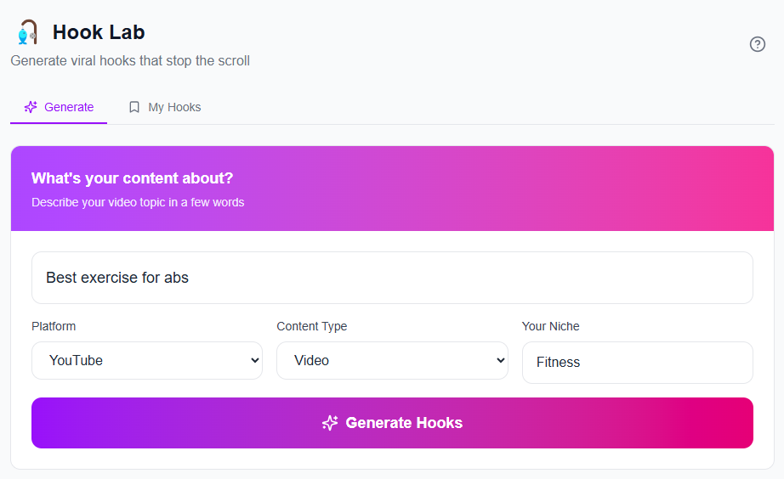
Task: Click the 'Content Type' field label
Action: click(311, 326)
